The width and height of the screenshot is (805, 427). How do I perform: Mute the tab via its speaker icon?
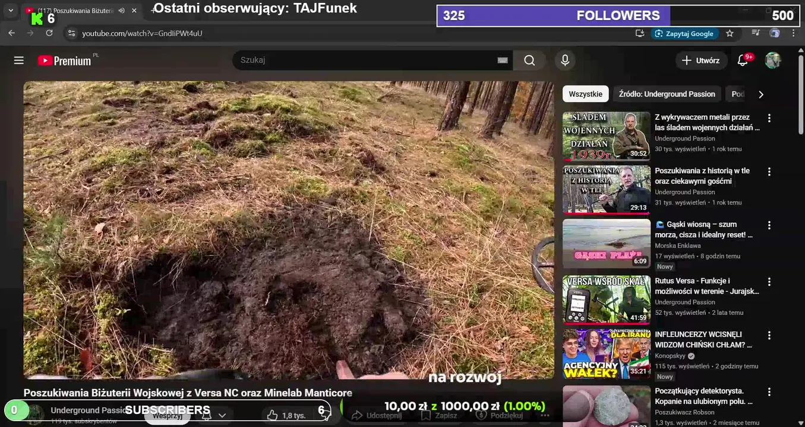[122, 11]
